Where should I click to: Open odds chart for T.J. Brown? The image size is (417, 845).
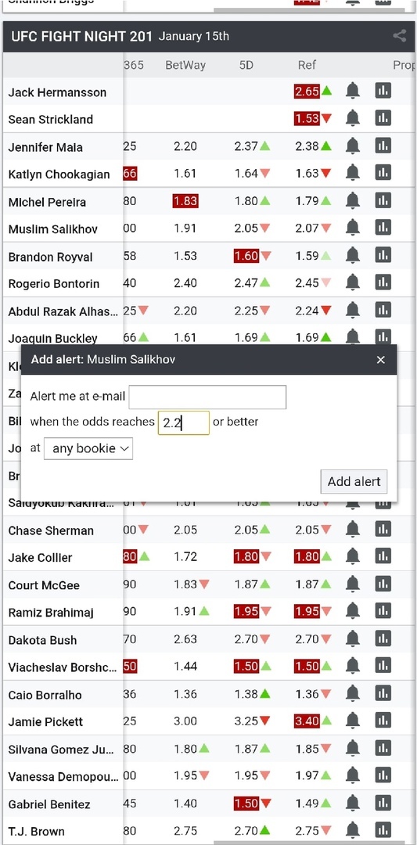[x=383, y=830]
